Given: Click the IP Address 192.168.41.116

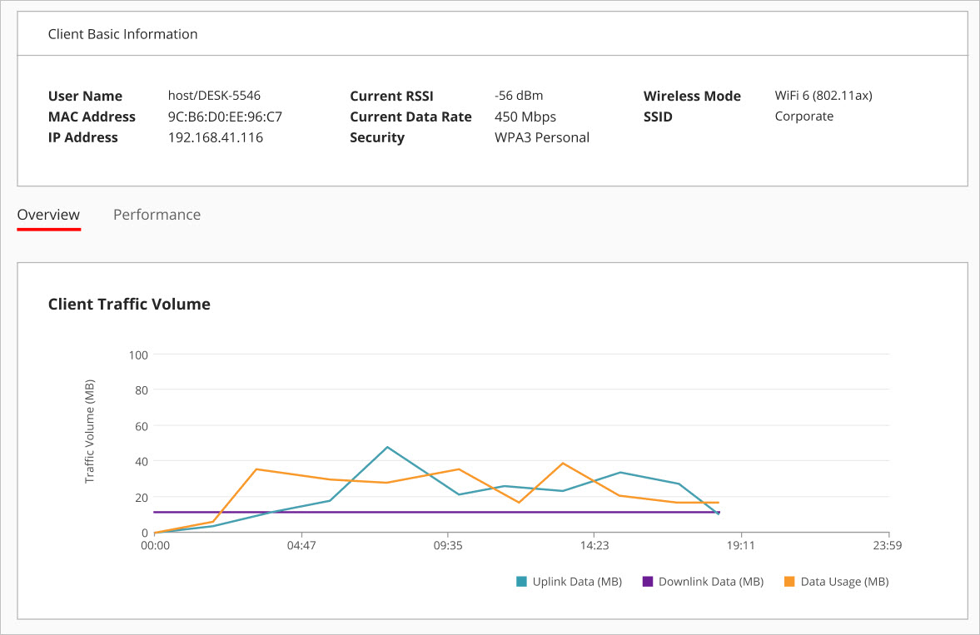Looking at the screenshot, I should pyautogui.click(x=215, y=137).
